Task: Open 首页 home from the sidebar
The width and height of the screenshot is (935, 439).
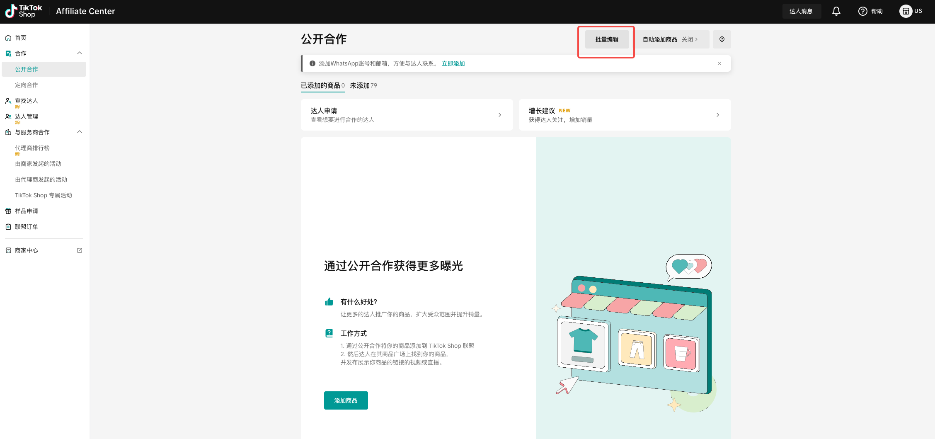Action: [21, 38]
